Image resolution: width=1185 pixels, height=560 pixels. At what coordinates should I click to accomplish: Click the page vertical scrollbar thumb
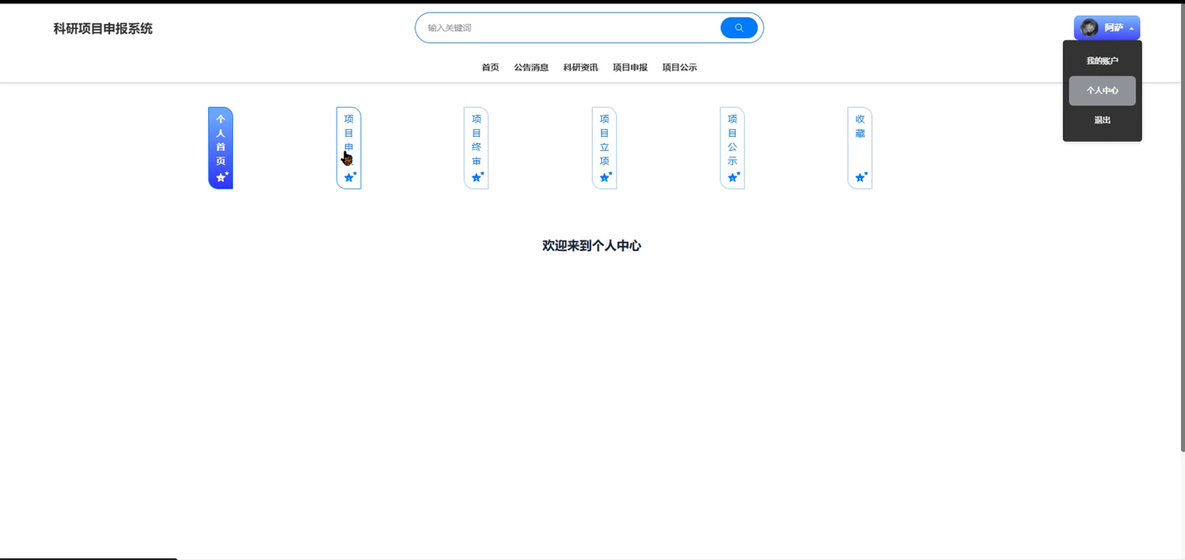(1183, 228)
